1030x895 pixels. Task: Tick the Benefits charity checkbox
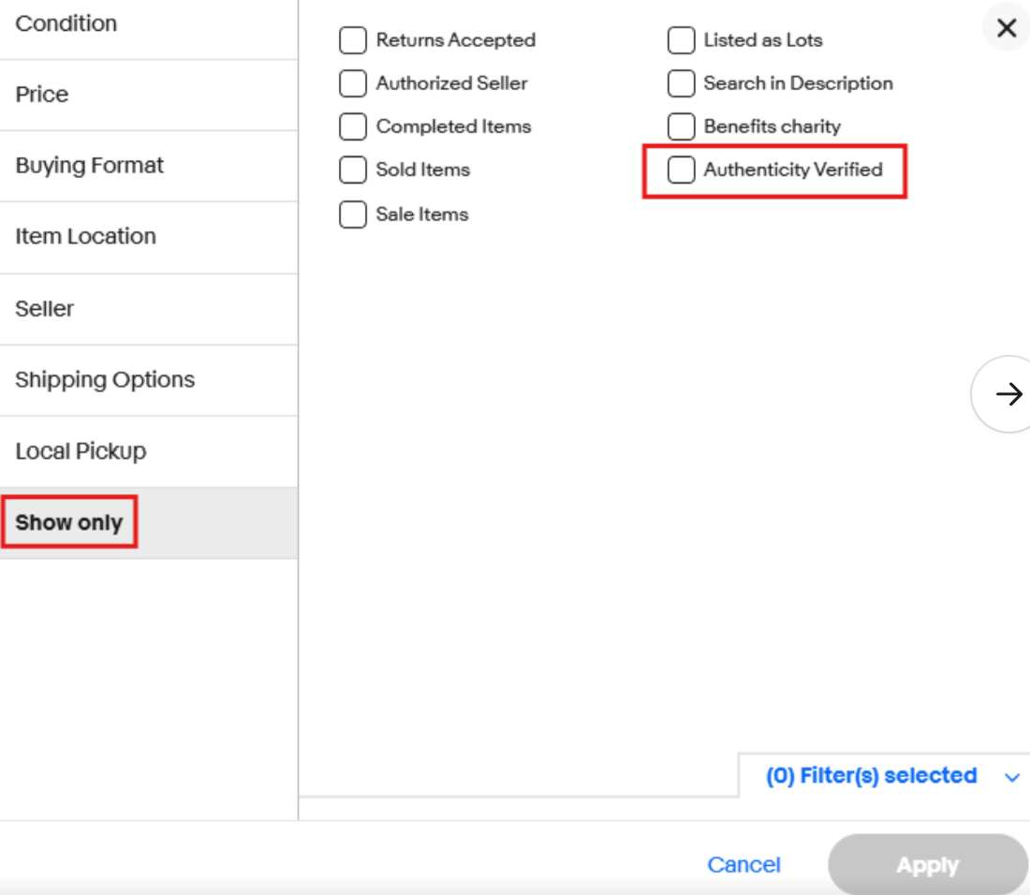pos(681,126)
